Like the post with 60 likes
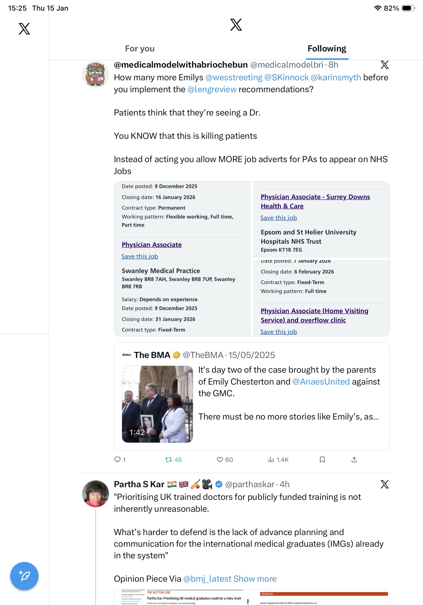This screenshot has width=423, height=605. pos(220,460)
